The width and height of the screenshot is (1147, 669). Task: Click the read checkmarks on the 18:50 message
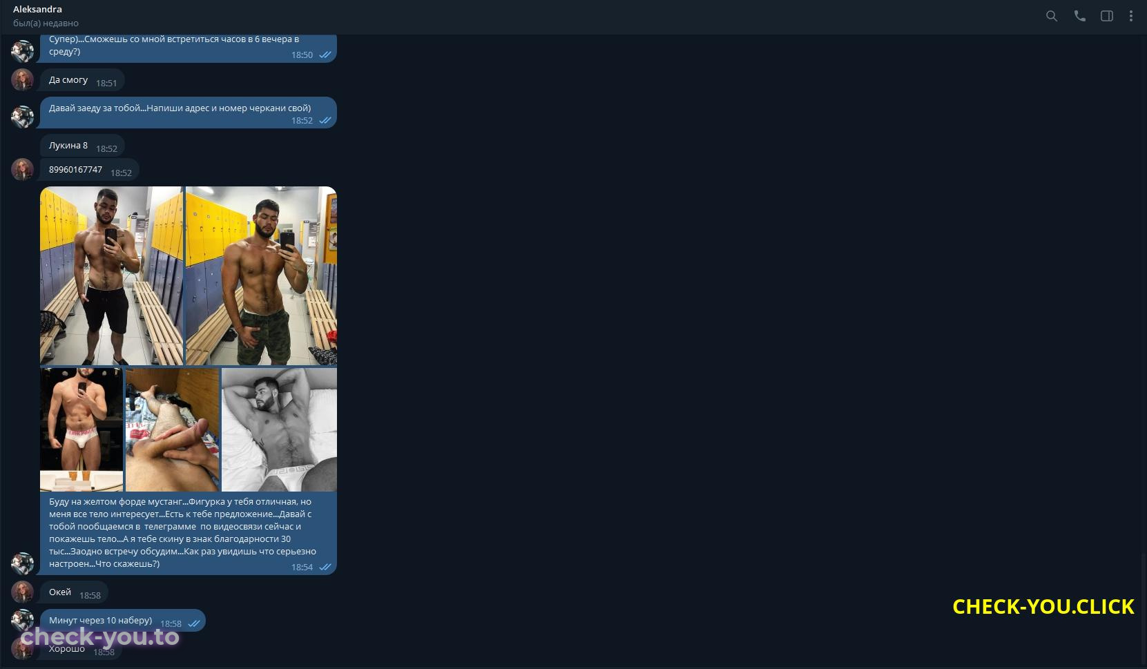pyautogui.click(x=325, y=55)
